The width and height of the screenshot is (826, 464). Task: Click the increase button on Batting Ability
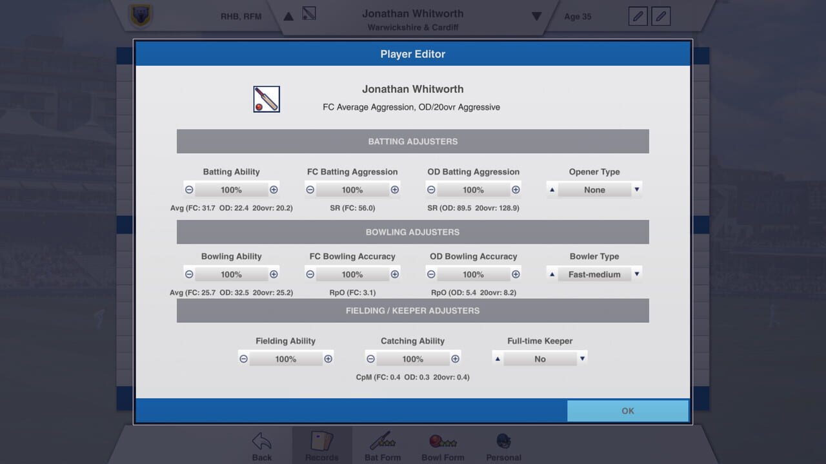click(x=274, y=189)
